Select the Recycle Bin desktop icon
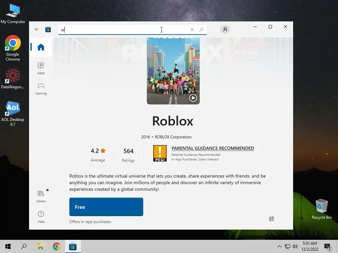Viewport: 338px width, 253px height. 321,209
